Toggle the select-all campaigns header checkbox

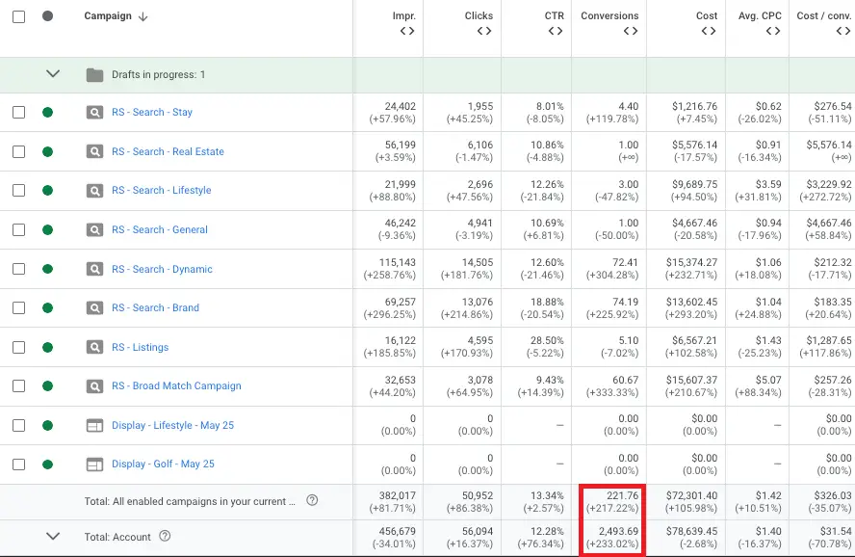coord(18,16)
